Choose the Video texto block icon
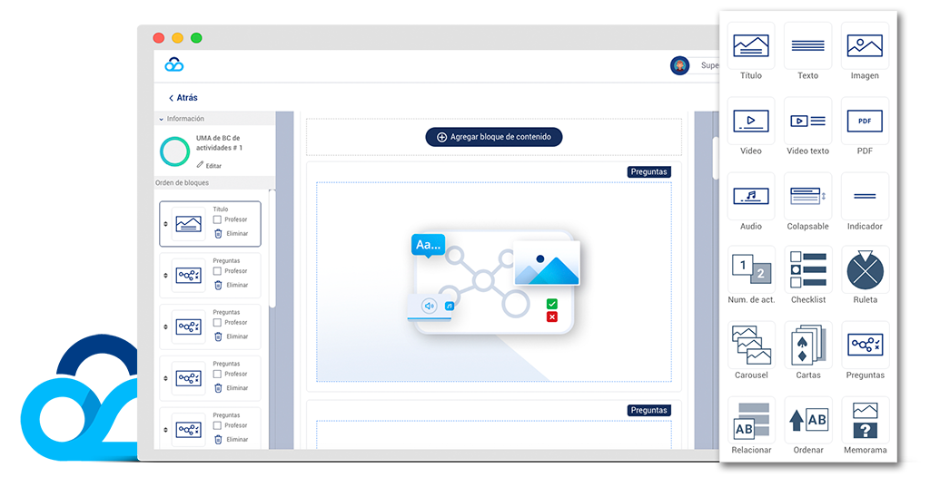Screen dimensions: 930x487 (807, 122)
